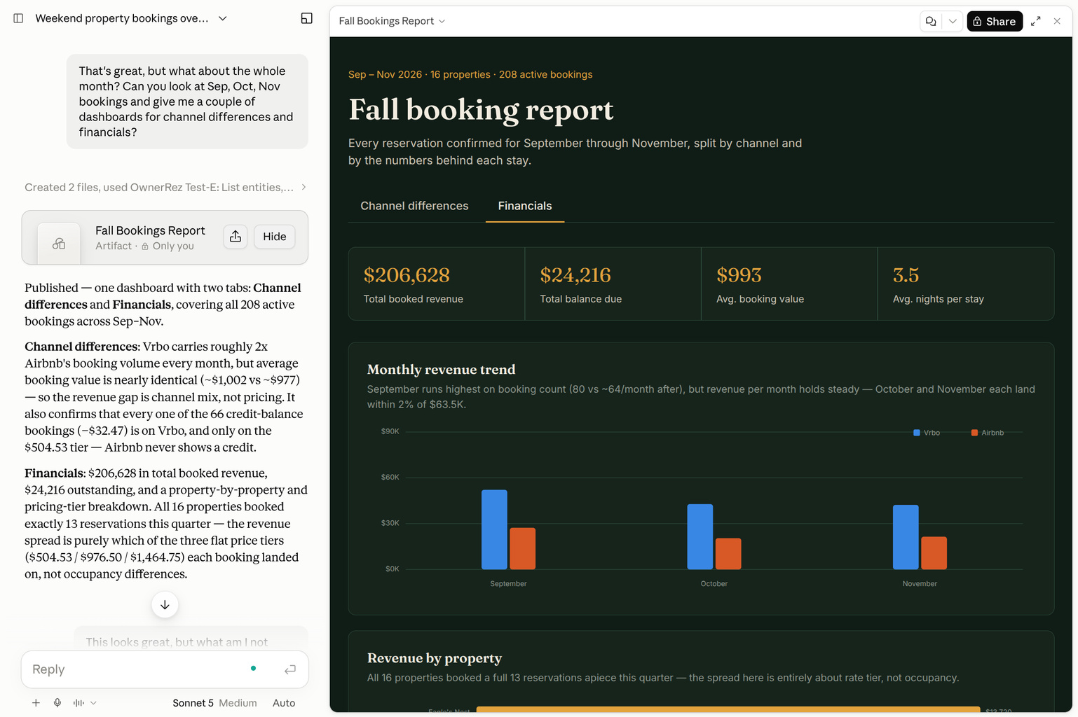Click the $993 avg. booking value
Viewport: 1078px width, 717px height.
tap(739, 275)
